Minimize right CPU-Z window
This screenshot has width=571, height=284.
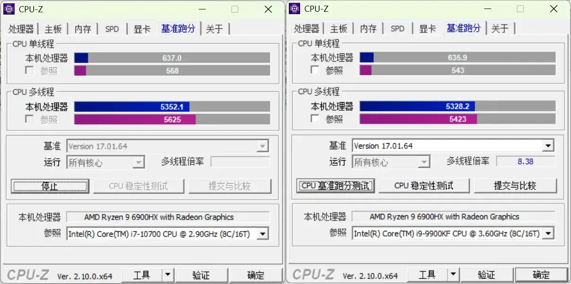click(487, 9)
